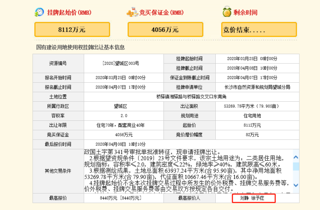The image size is (320, 210).
Task: Click the 其他交易条件 label
Action: point(58,171)
